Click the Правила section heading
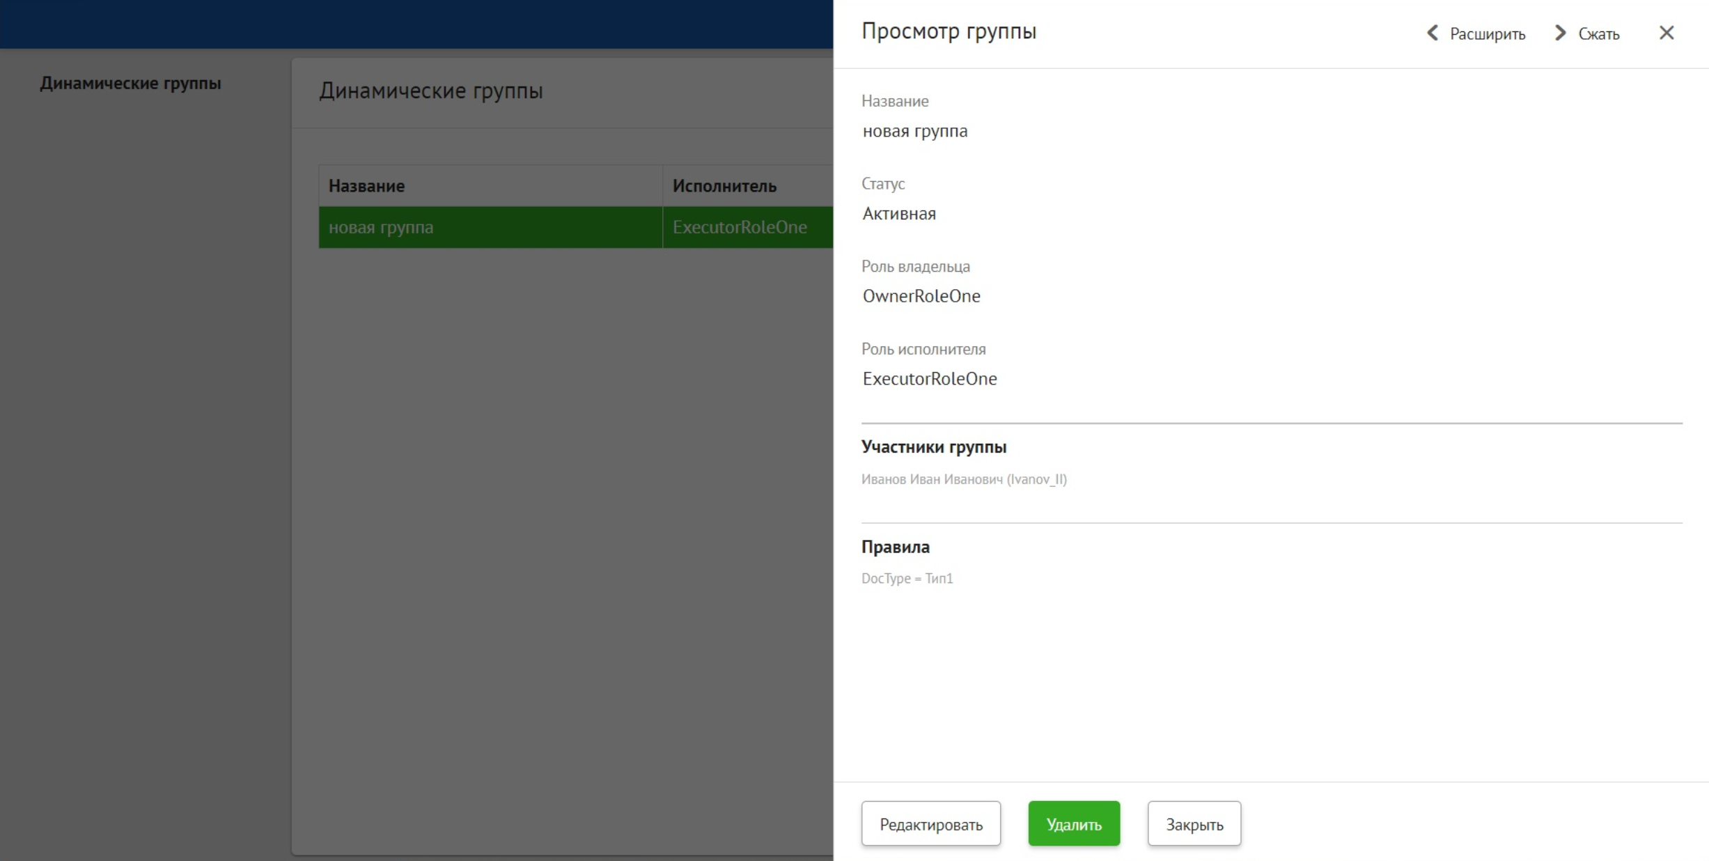 click(x=895, y=546)
